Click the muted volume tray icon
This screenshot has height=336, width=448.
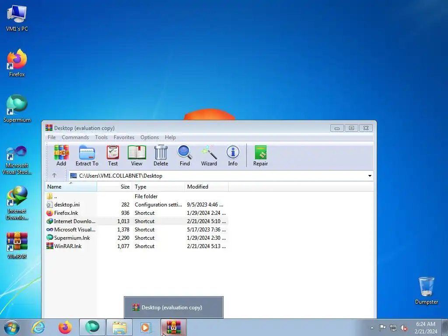pos(404,328)
